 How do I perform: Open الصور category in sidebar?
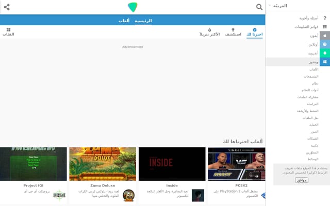coord(315,132)
